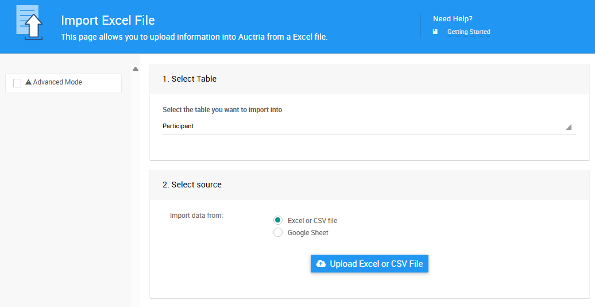Click the '1. Select Table' section header
Screen dimensions: 595x307
(x=369, y=79)
